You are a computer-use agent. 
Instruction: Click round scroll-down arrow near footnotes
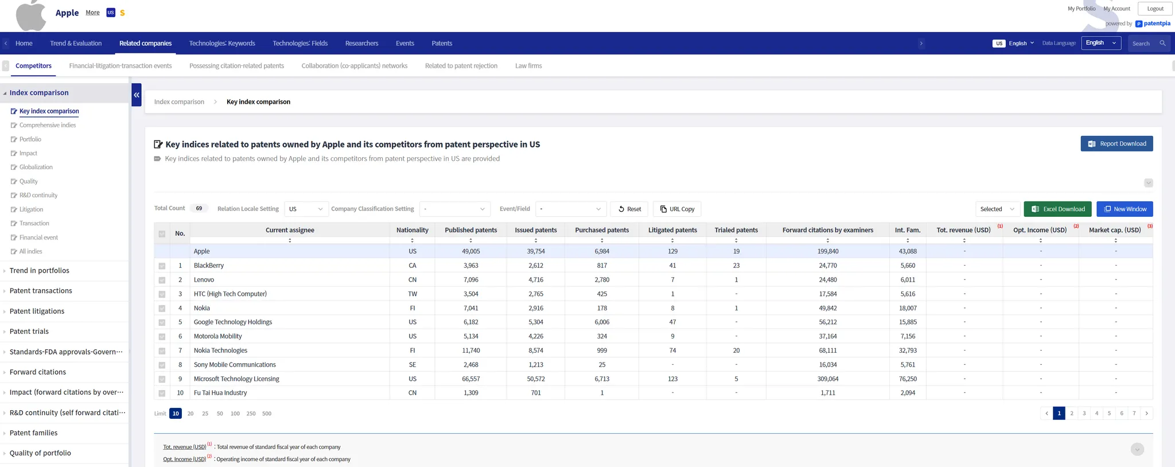click(1137, 449)
